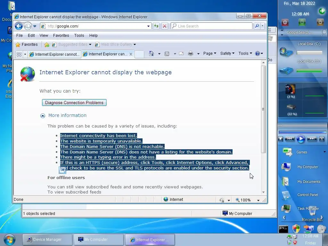Stop media with sidebar stop button
Screen dimensions: 328x246
[281, 139]
